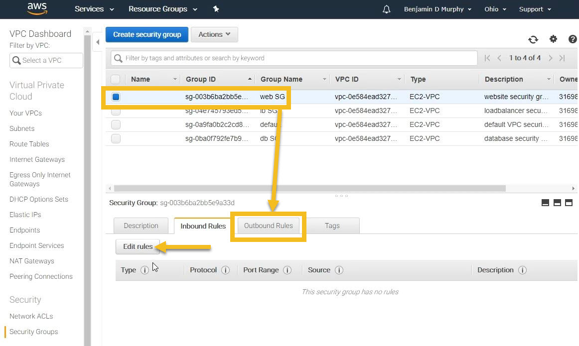Check the default security group row checkbox
This screenshot has width=579, height=346.
pos(116,124)
